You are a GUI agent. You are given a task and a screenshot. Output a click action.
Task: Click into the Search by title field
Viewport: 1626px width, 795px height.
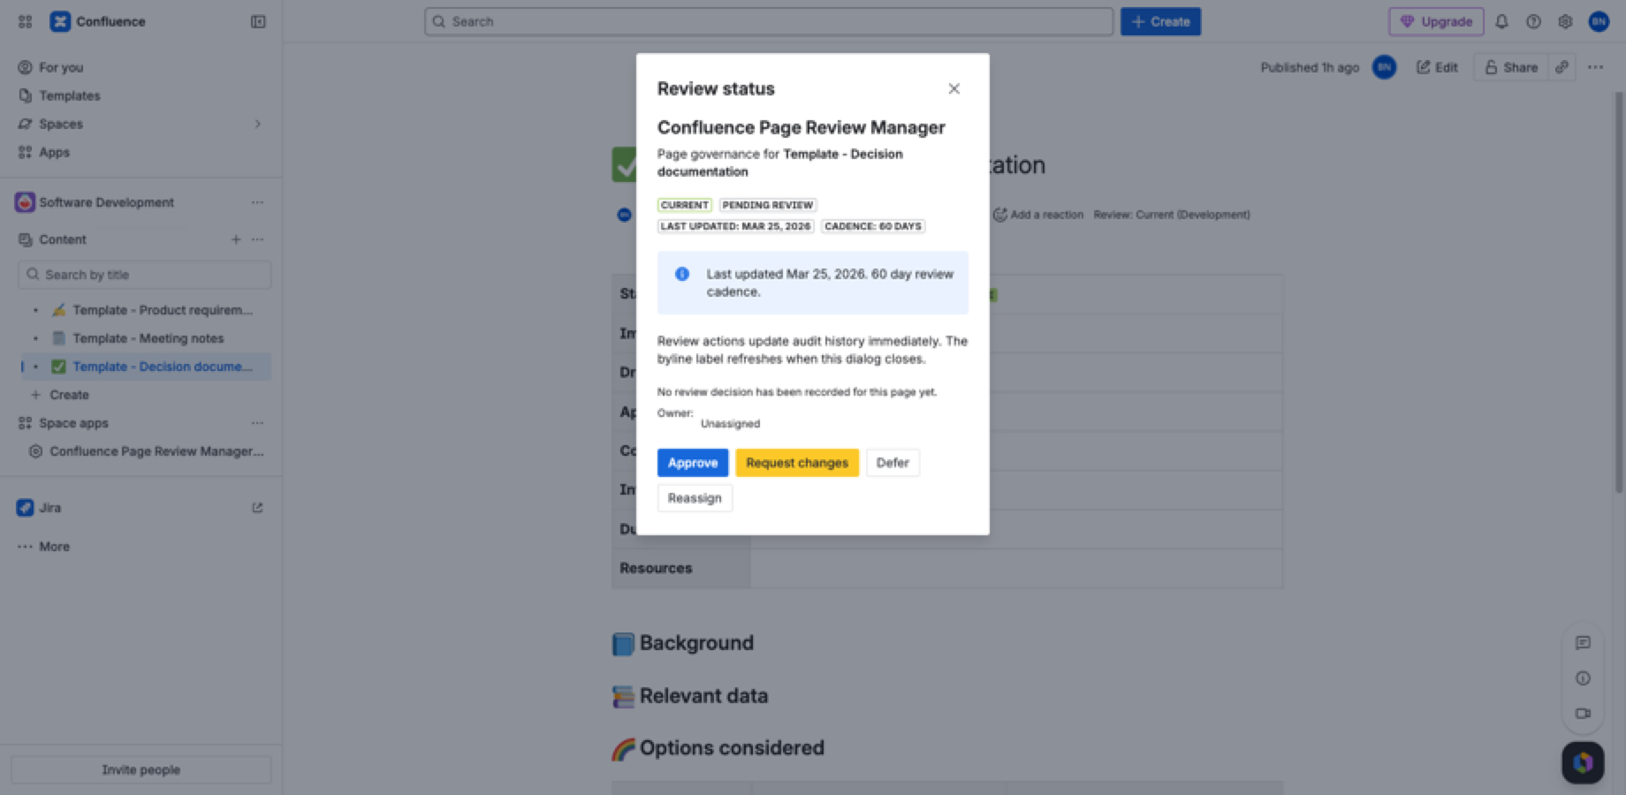[x=143, y=274]
